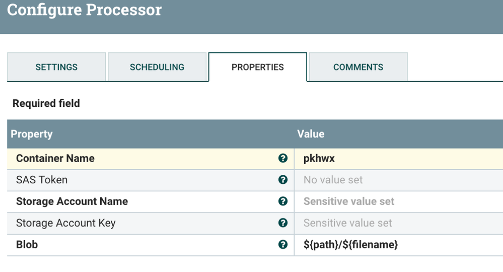This screenshot has width=503, height=272.
Task: Select the SAS Token property label
Action: click(42, 180)
